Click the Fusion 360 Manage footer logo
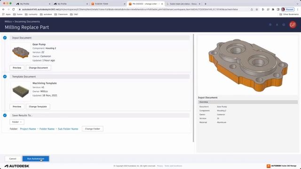Image resolution: width=301 pixels, height=169 pixels. tap(281, 166)
